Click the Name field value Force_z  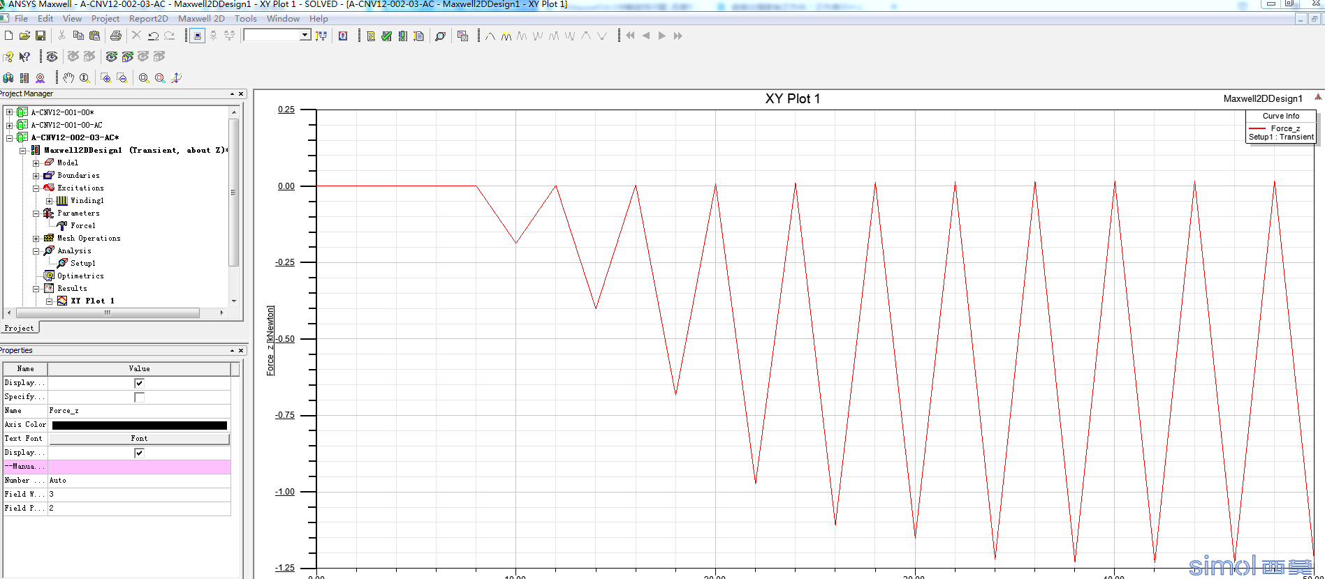tap(139, 411)
